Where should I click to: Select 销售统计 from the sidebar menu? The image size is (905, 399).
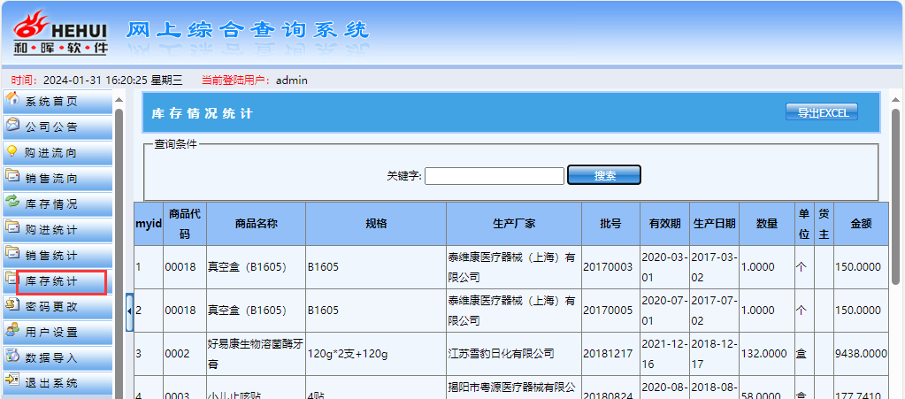[x=51, y=256]
